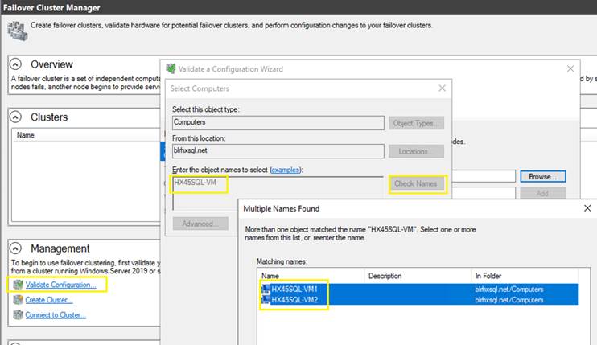Click the Description column header
Viewport: 597px width, 345px height.
(x=418, y=276)
